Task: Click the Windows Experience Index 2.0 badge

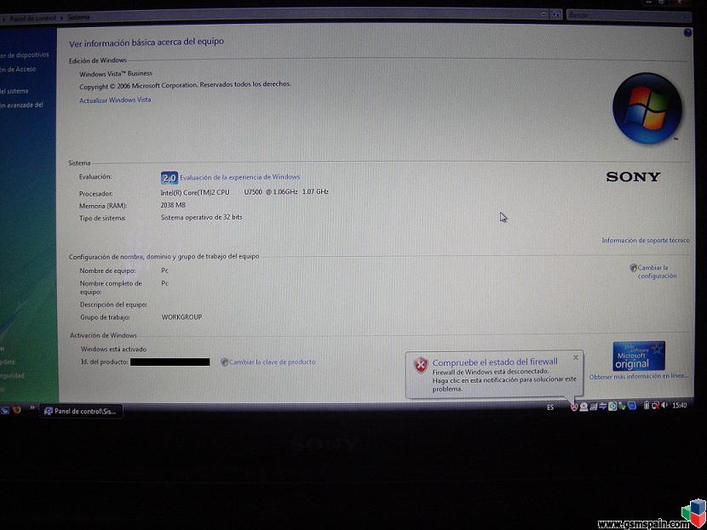Action: 170,178
